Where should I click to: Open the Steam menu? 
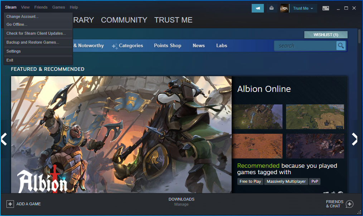tap(11, 7)
